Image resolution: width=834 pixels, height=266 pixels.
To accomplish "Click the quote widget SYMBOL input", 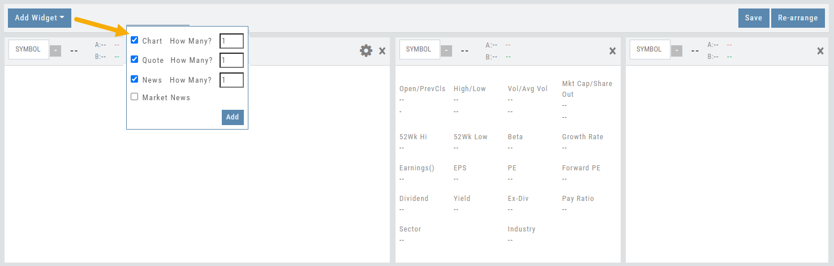I will pos(419,49).
